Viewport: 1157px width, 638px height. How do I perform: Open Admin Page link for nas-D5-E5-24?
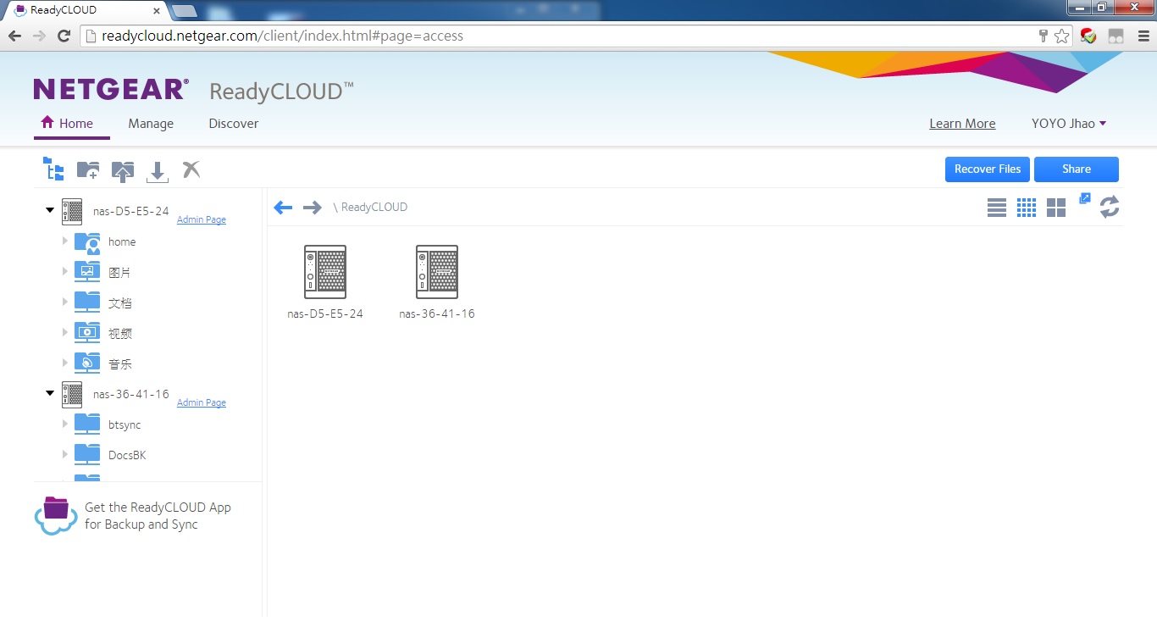pyautogui.click(x=202, y=219)
